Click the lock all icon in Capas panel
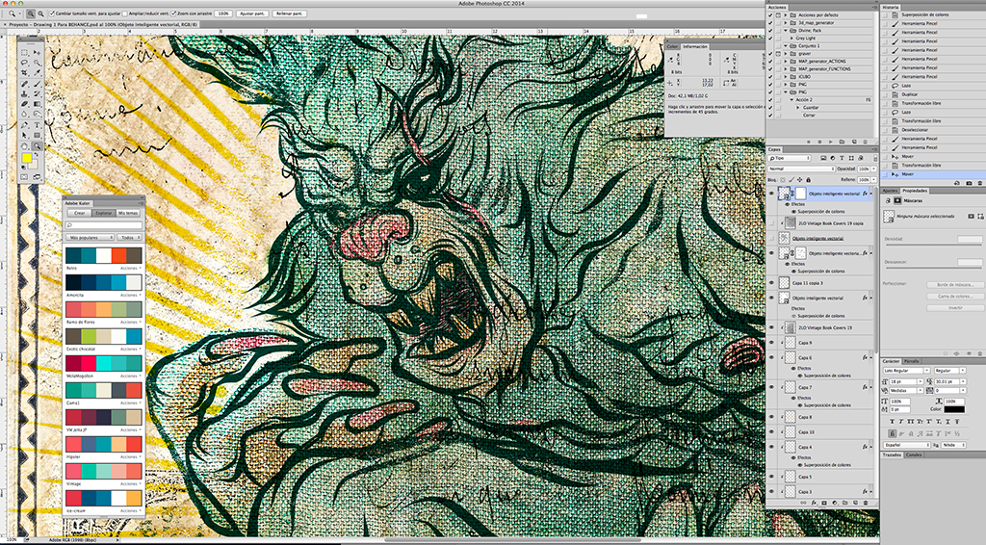The image size is (986, 545). [809, 180]
